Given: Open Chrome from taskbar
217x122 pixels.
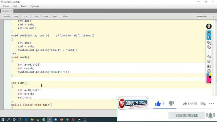Looking at the screenshot, I should (67, 120).
